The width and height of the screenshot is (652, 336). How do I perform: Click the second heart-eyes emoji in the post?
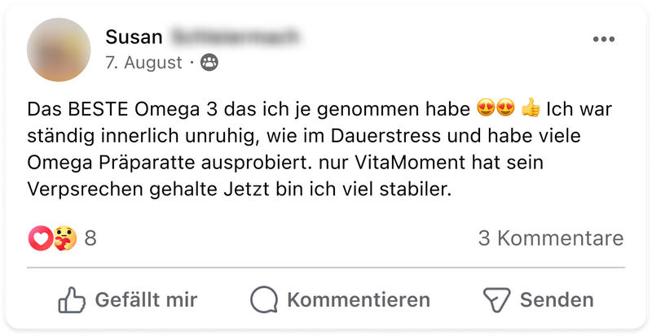pos(505,109)
